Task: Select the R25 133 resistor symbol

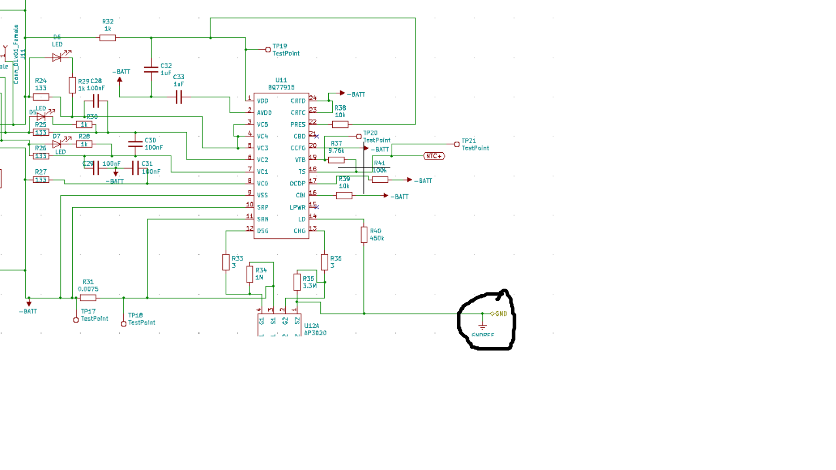Action: tap(40, 132)
